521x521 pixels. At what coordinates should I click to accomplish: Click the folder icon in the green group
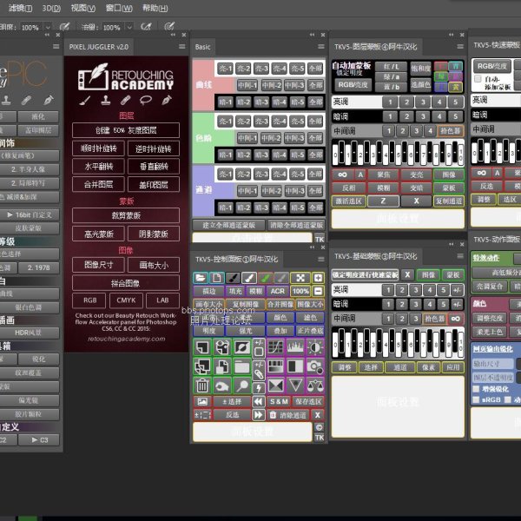(242, 366)
